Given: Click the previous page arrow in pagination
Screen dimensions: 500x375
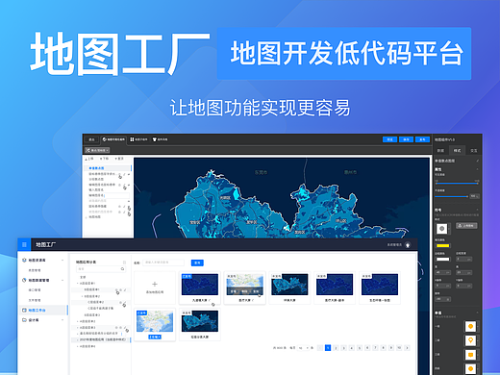Looking at the screenshot, I should (320, 348).
